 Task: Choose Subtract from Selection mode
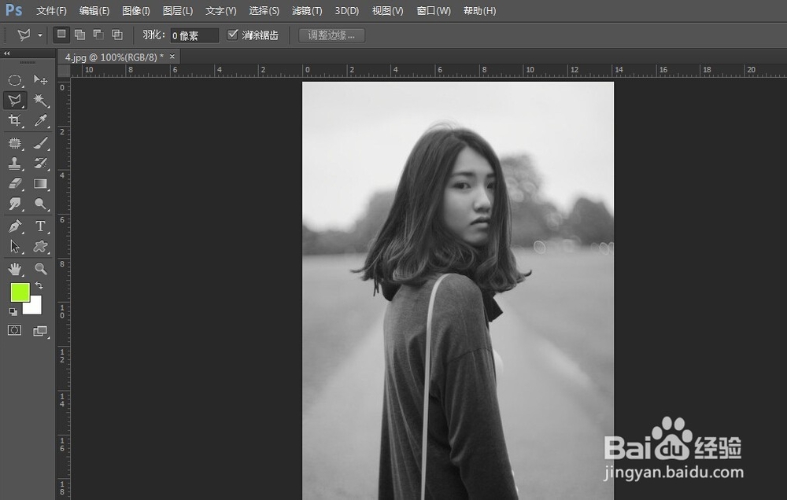(x=98, y=35)
